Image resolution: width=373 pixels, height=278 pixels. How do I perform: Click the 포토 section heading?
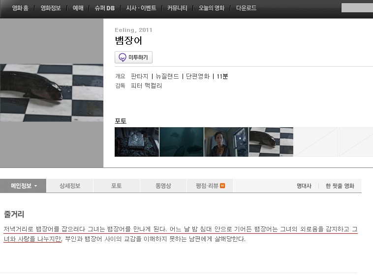coord(121,121)
